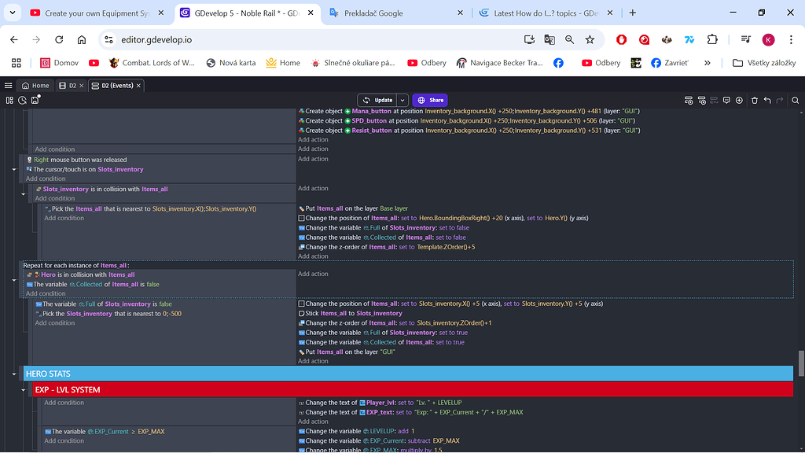
Task: Click the undo arrow in events toolbar
Action: 767,100
